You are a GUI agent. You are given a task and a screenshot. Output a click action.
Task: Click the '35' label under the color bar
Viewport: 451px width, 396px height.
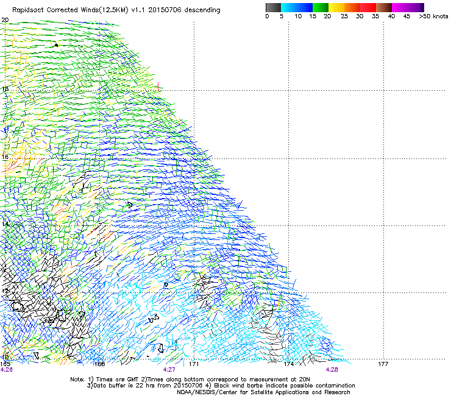coord(375,16)
